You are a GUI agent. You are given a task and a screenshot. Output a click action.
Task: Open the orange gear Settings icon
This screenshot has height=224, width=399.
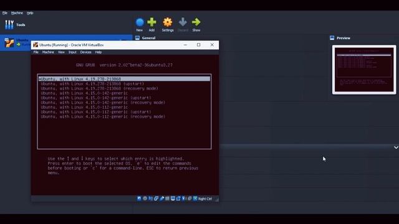(168, 22)
